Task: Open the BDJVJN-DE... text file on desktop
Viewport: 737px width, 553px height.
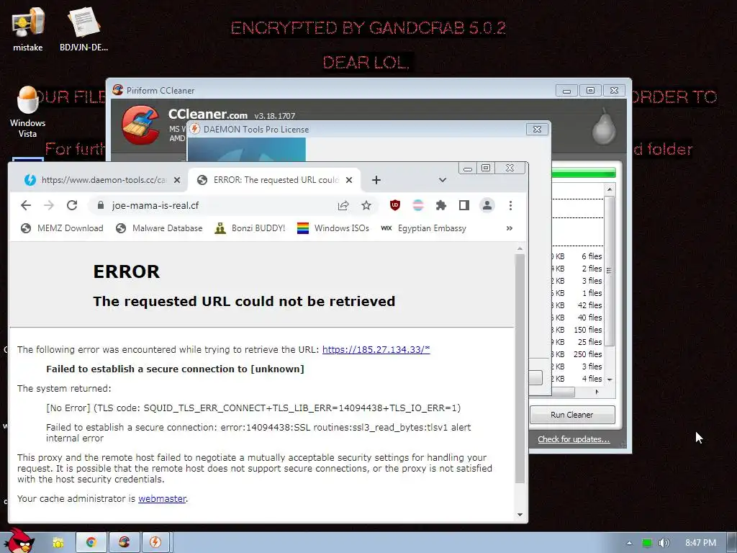Action: coord(83,28)
